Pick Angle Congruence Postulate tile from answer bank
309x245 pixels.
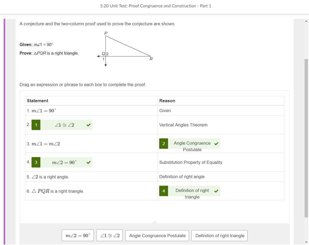[157, 236]
